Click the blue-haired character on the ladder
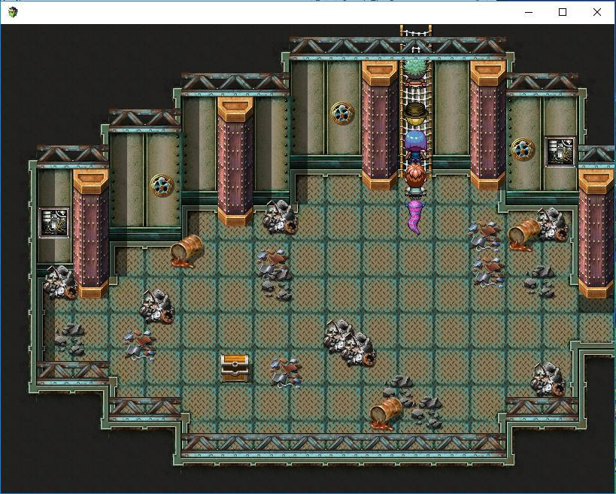This screenshot has width=616, height=494. [416, 147]
